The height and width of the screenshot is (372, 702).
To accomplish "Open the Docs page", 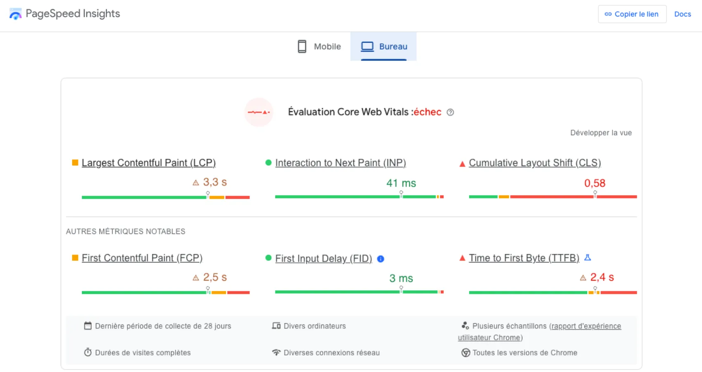I will (x=683, y=14).
